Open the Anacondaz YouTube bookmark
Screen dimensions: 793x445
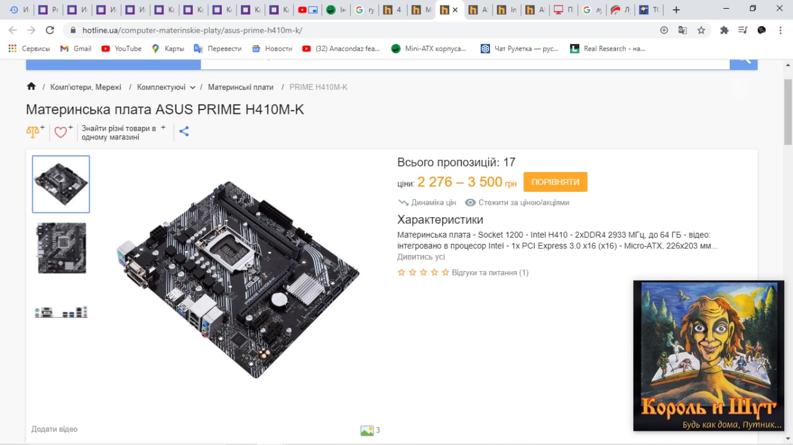click(341, 48)
